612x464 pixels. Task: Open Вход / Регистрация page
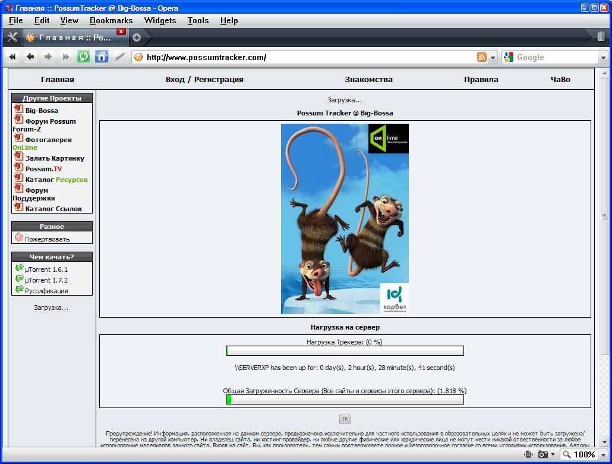pyautogui.click(x=204, y=79)
